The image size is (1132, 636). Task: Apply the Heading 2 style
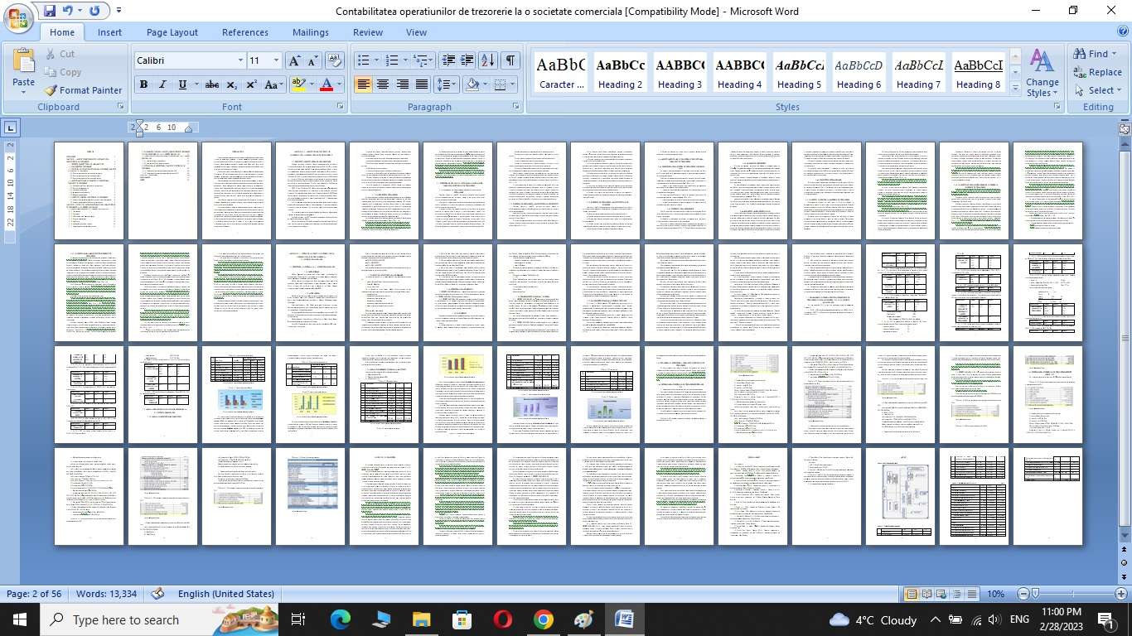click(x=621, y=73)
